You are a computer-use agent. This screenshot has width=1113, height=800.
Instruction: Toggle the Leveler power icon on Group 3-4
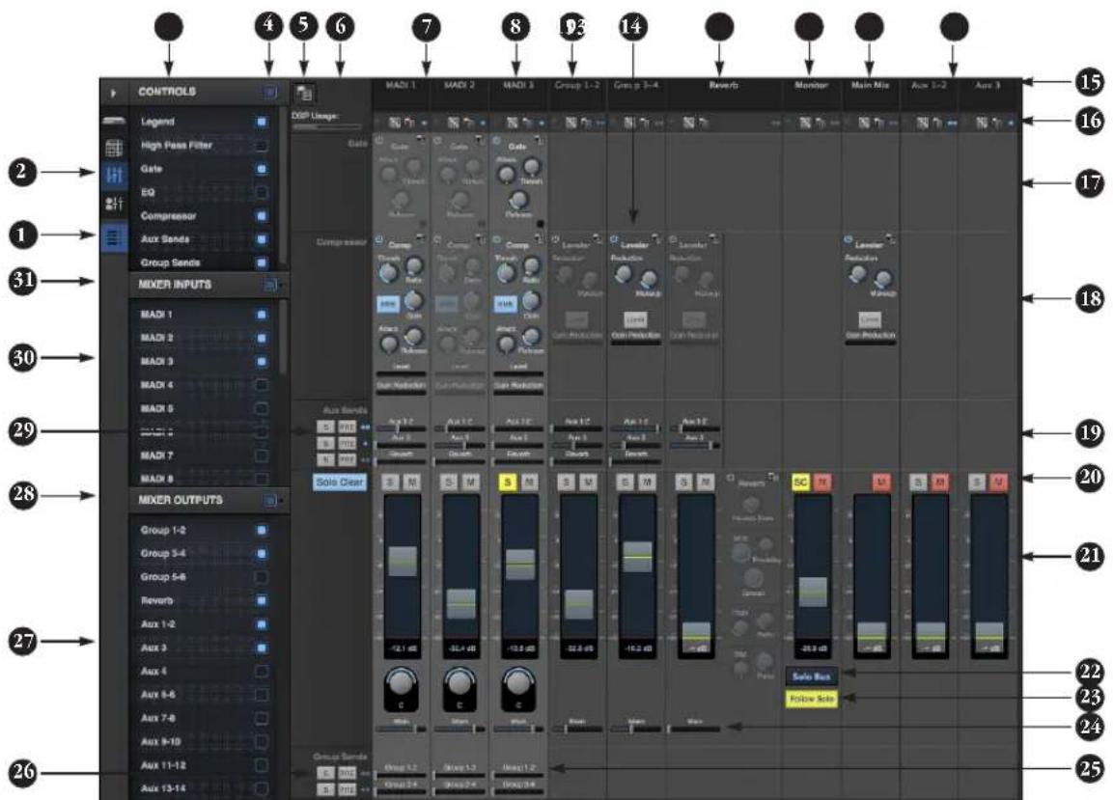click(x=614, y=240)
